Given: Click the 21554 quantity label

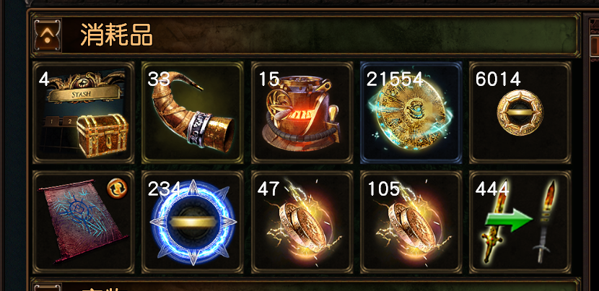Looking at the screenshot, I should pos(395,79).
